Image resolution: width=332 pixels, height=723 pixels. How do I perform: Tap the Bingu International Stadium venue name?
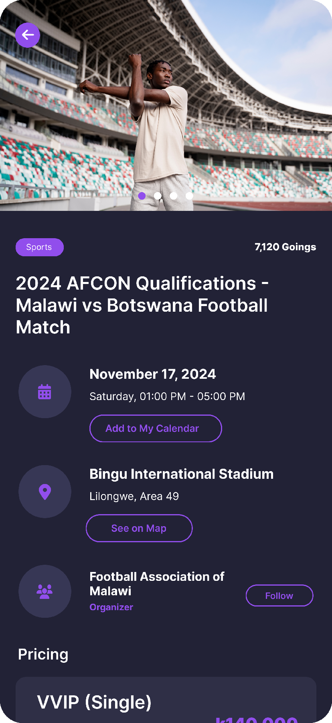pyautogui.click(x=181, y=474)
